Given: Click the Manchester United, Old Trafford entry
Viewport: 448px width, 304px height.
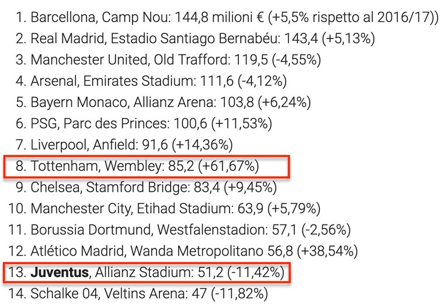Looking at the screenshot, I should pos(168,60).
